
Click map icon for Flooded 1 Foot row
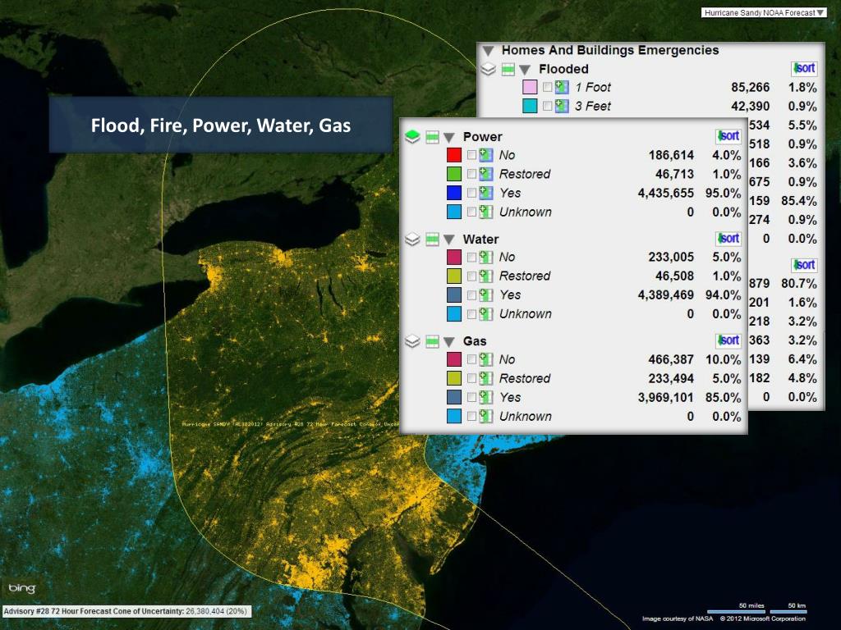click(562, 87)
